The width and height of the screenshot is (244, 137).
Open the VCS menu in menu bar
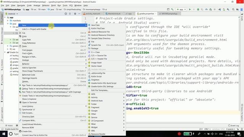pyautogui.click(x=71, y=5)
